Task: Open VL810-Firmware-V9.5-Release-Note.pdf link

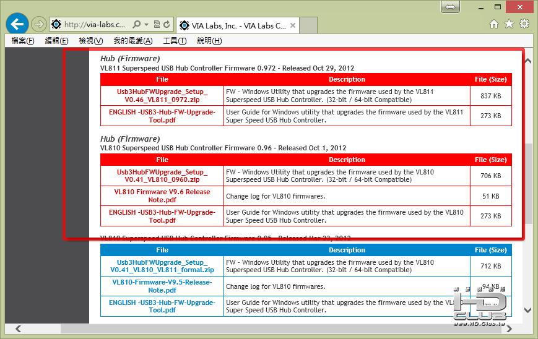Action: pyautogui.click(x=162, y=286)
